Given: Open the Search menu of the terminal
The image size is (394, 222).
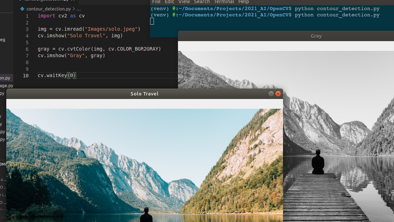Looking at the screenshot, I should click(x=202, y=2).
